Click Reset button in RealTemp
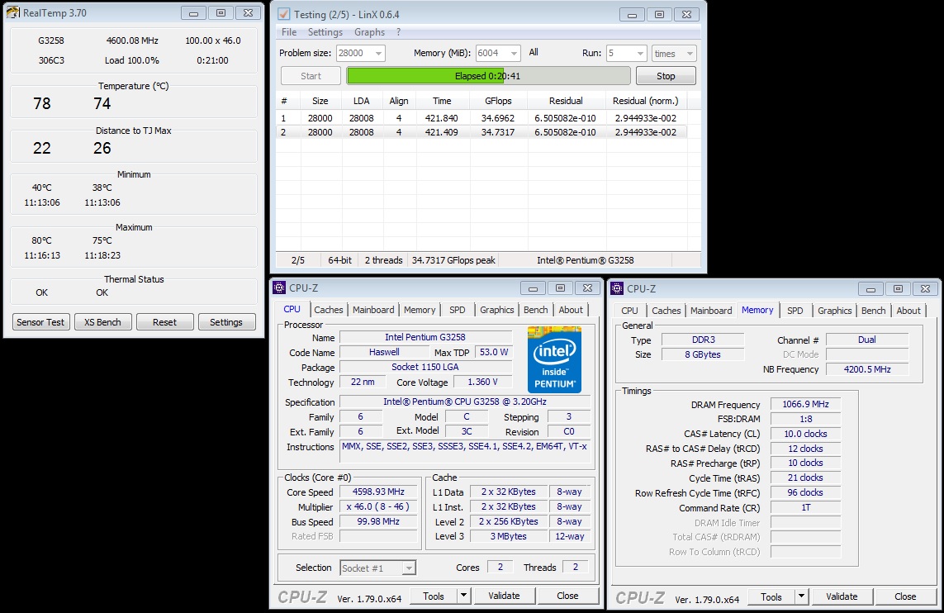 (x=164, y=322)
